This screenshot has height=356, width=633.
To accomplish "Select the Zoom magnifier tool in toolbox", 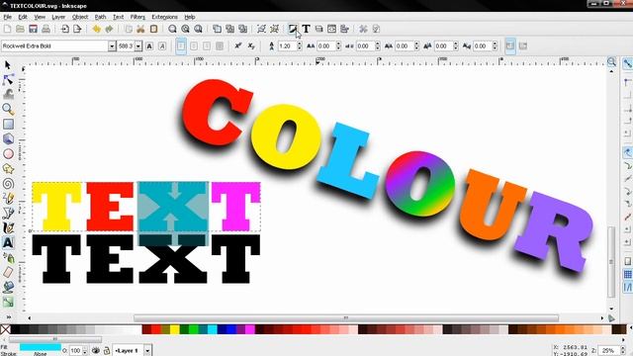I will 8,109.
